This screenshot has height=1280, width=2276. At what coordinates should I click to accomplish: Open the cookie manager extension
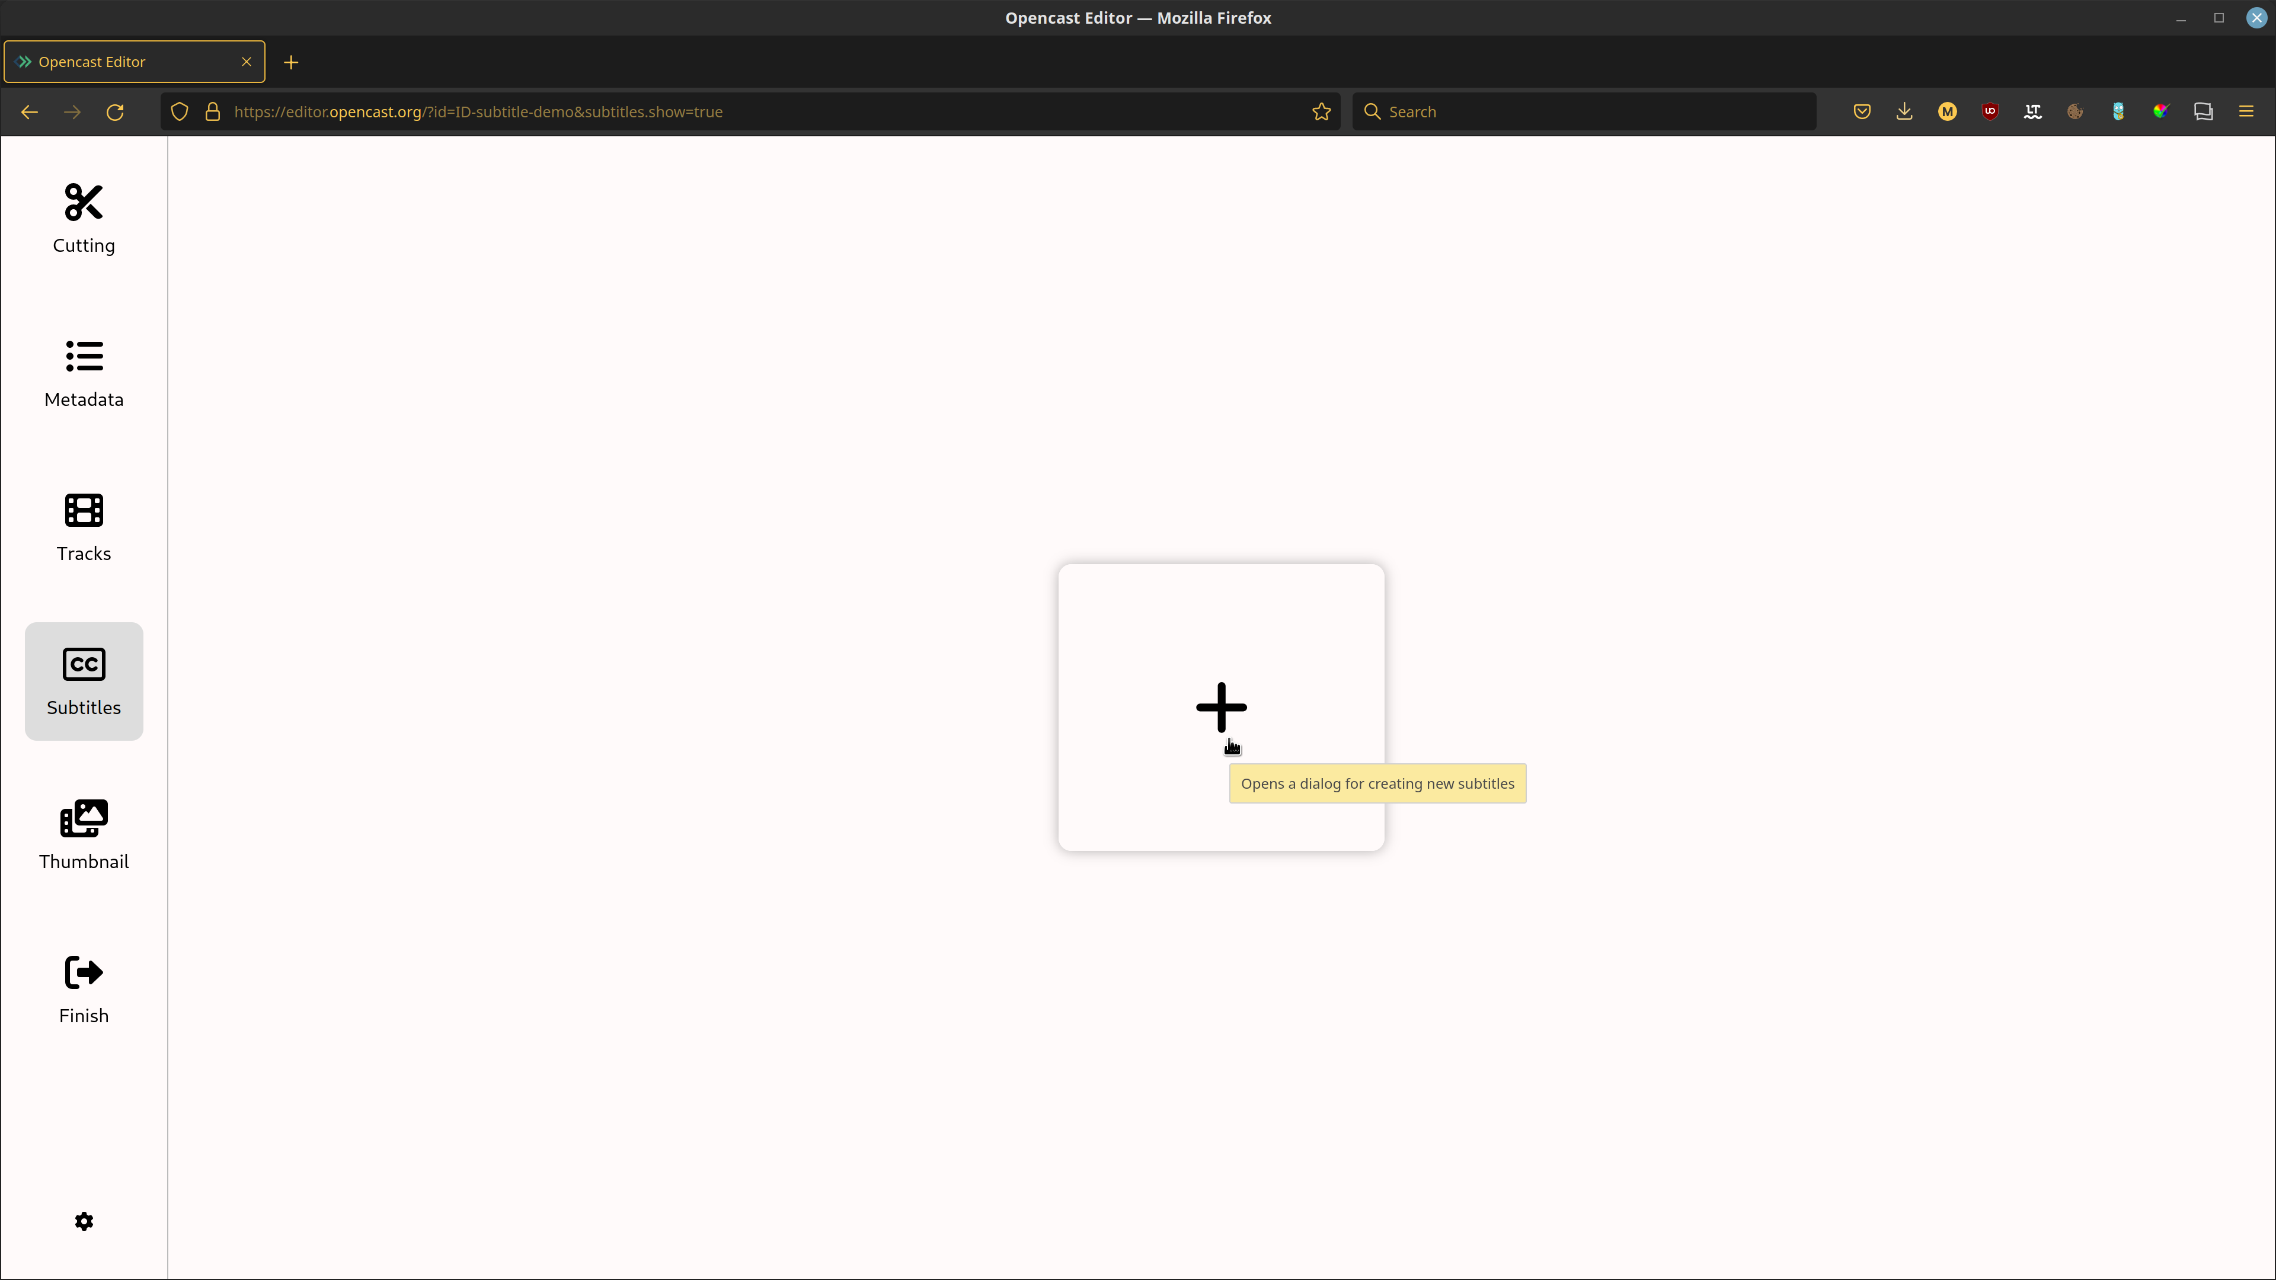click(x=2076, y=111)
